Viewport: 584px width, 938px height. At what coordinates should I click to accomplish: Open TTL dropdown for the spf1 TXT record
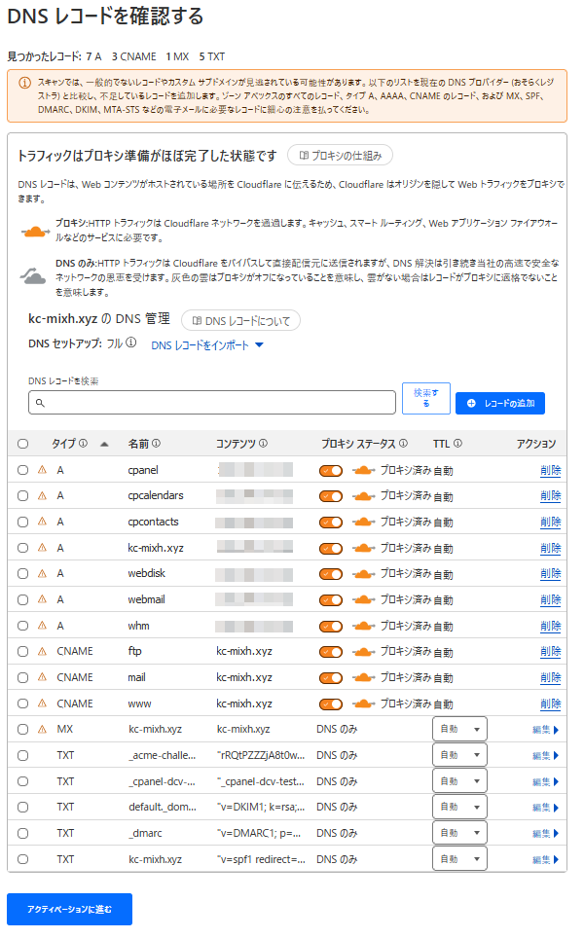(459, 859)
